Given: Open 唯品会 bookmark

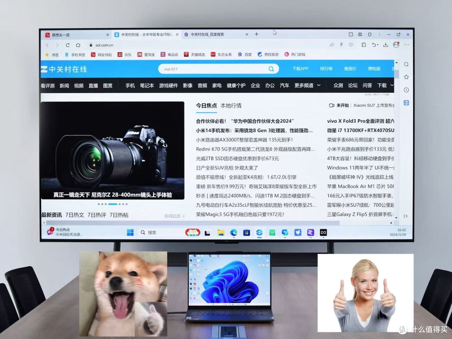Looking at the screenshot, I should (169, 54).
